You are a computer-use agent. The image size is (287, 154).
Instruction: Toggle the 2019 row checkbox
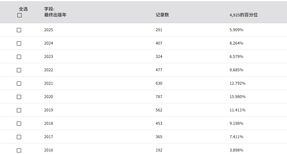pyautogui.click(x=19, y=110)
